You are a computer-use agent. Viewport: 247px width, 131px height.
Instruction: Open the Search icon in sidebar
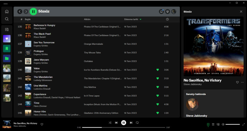click(x=7, y=19)
